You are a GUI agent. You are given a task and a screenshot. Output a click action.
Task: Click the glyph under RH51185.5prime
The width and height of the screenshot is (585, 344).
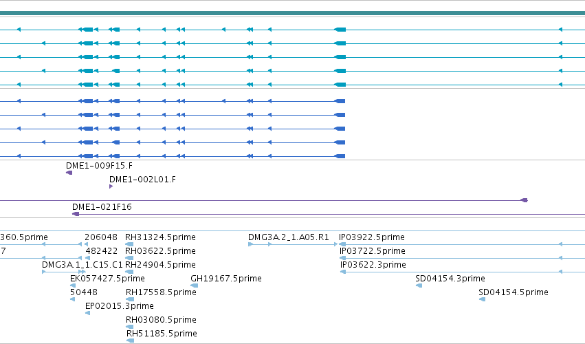pos(131,341)
